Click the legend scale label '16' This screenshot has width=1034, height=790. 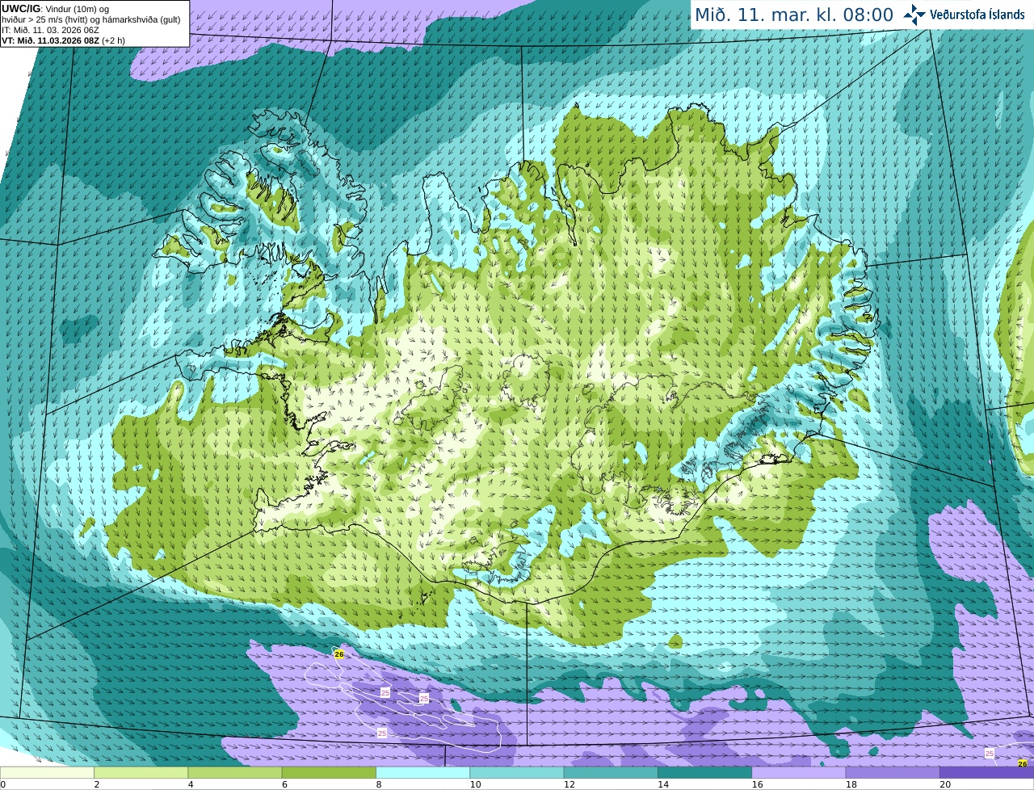coord(757,784)
